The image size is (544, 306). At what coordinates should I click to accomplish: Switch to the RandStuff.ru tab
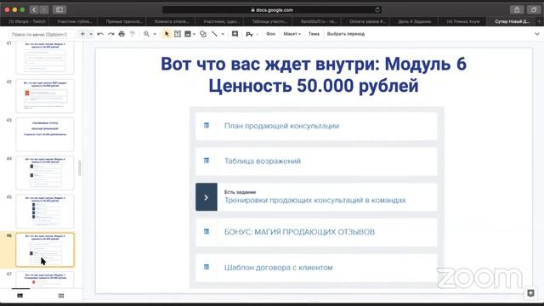(x=319, y=21)
